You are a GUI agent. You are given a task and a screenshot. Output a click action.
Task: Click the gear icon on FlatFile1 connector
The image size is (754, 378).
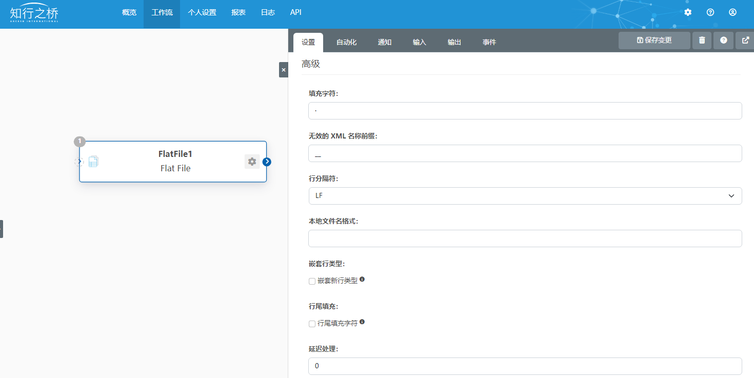click(252, 162)
